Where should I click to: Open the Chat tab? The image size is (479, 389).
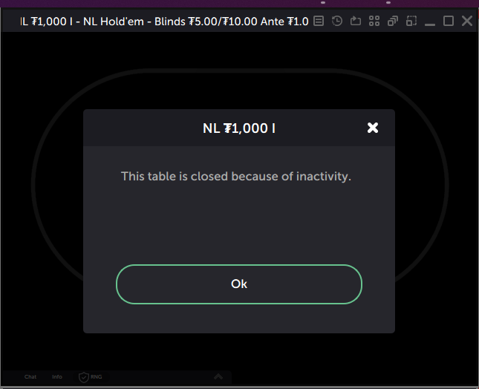tap(30, 377)
